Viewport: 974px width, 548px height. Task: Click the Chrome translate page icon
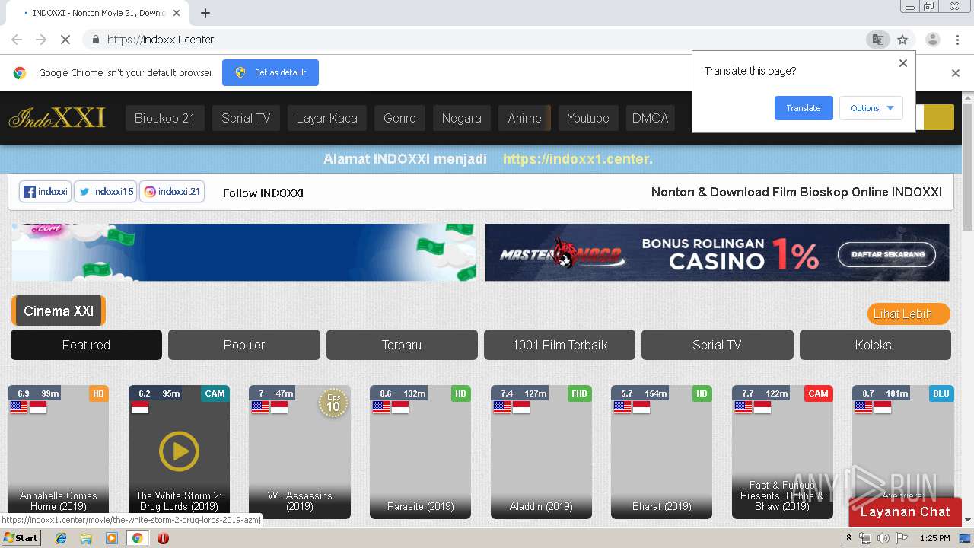coord(878,40)
